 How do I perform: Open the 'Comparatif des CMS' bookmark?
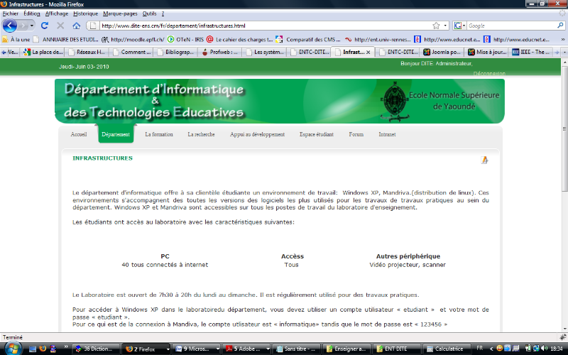(308, 39)
